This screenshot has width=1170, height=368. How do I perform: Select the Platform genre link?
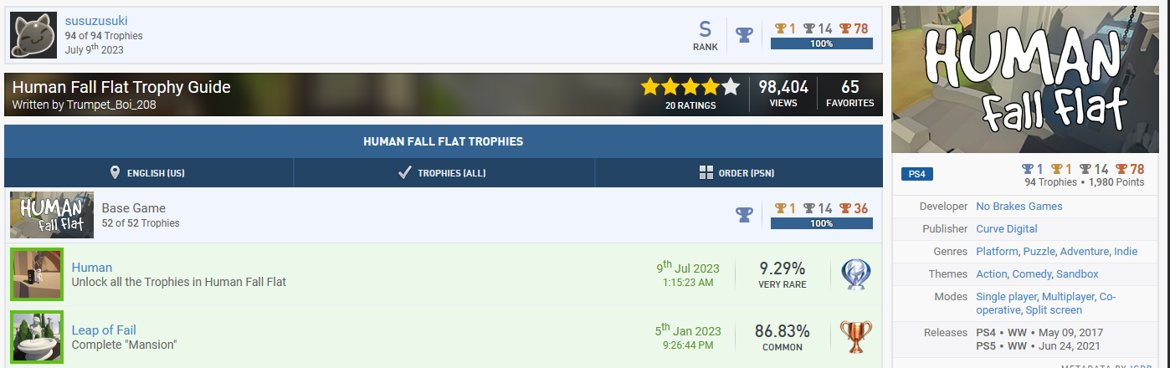[997, 252]
